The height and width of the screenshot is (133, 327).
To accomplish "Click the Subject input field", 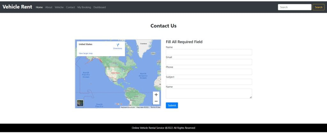I will 209,82.
